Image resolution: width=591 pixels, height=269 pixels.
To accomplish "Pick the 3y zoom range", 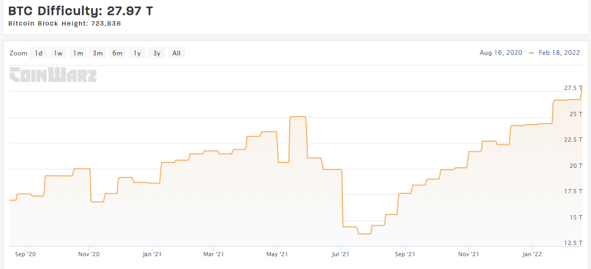I will pyautogui.click(x=157, y=53).
